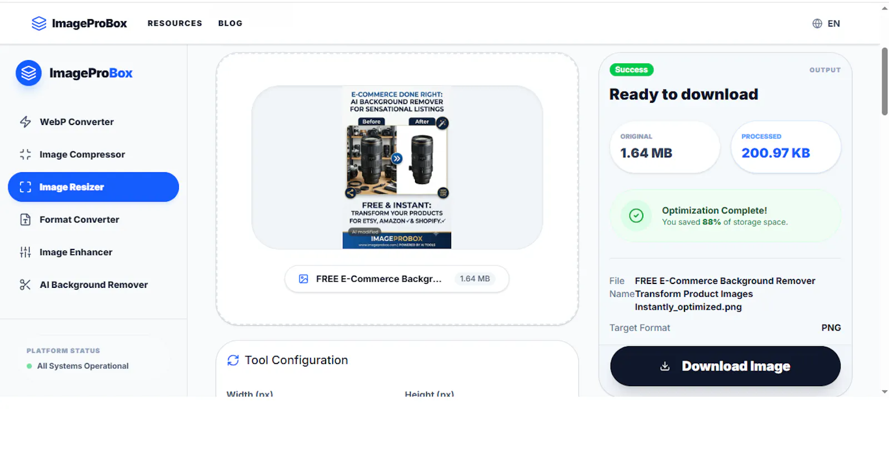Open the Image Enhancer tool
Image resolution: width=889 pixels, height=469 pixels.
[93, 252]
